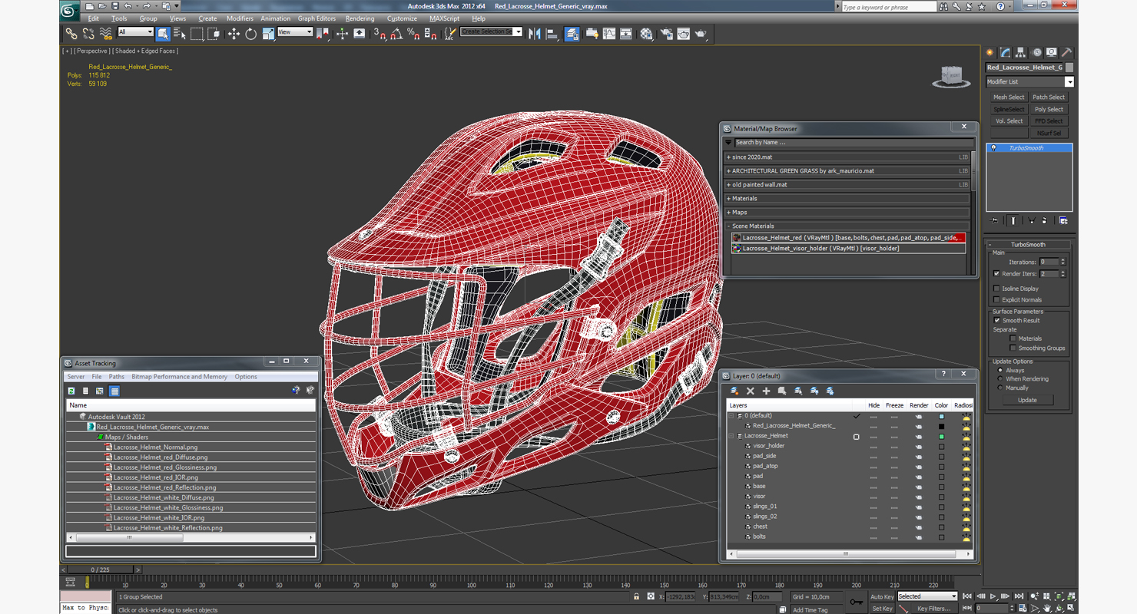This screenshot has width=1137, height=614.
Task: Choose the Select and Move tool
Action: tap(234, 34)
